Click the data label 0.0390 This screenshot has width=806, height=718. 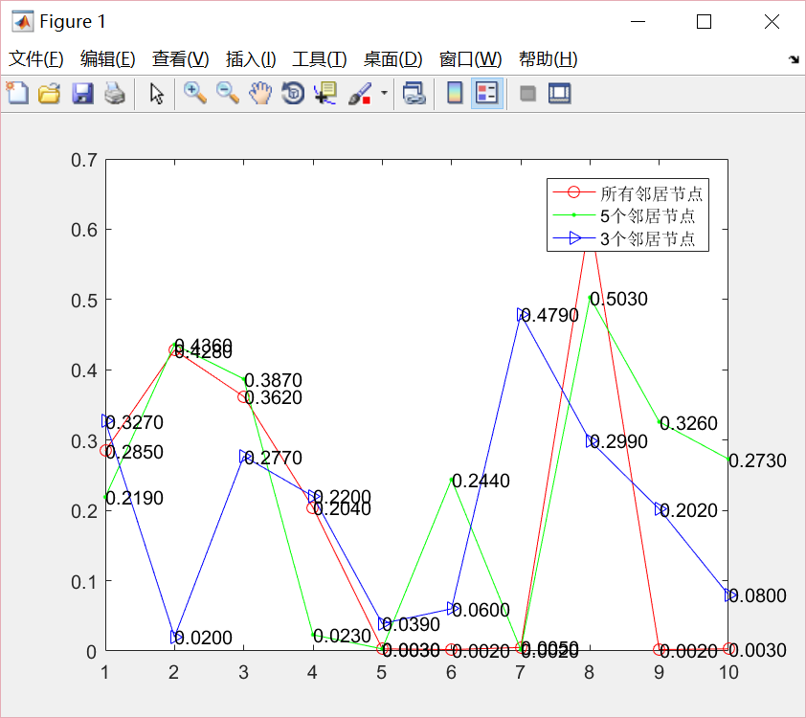click(x=412, y=624)
